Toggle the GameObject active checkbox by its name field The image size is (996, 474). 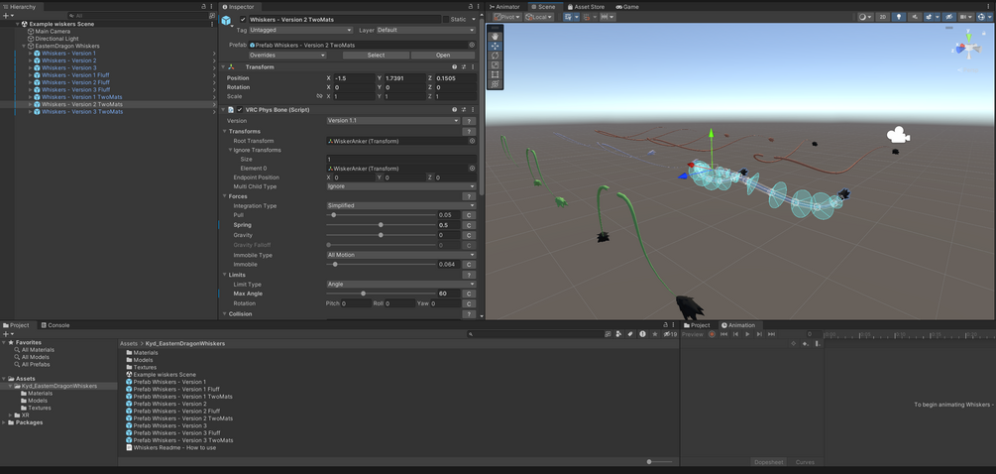(x=243, y=19)
